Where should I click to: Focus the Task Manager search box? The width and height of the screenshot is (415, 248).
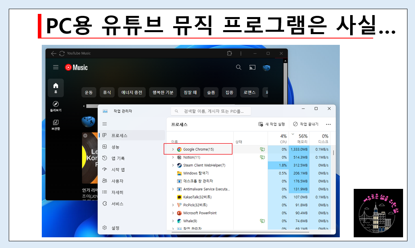(x=211, y=111)
